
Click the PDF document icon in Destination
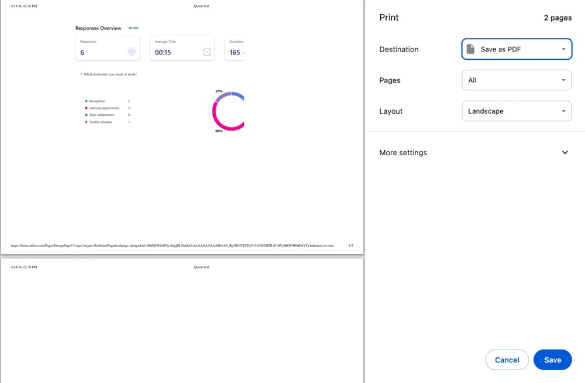point(470,49)
